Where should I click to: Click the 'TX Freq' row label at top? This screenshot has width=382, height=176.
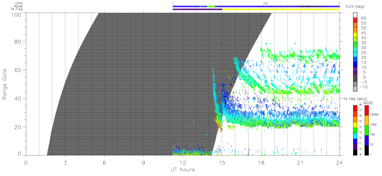17,9
